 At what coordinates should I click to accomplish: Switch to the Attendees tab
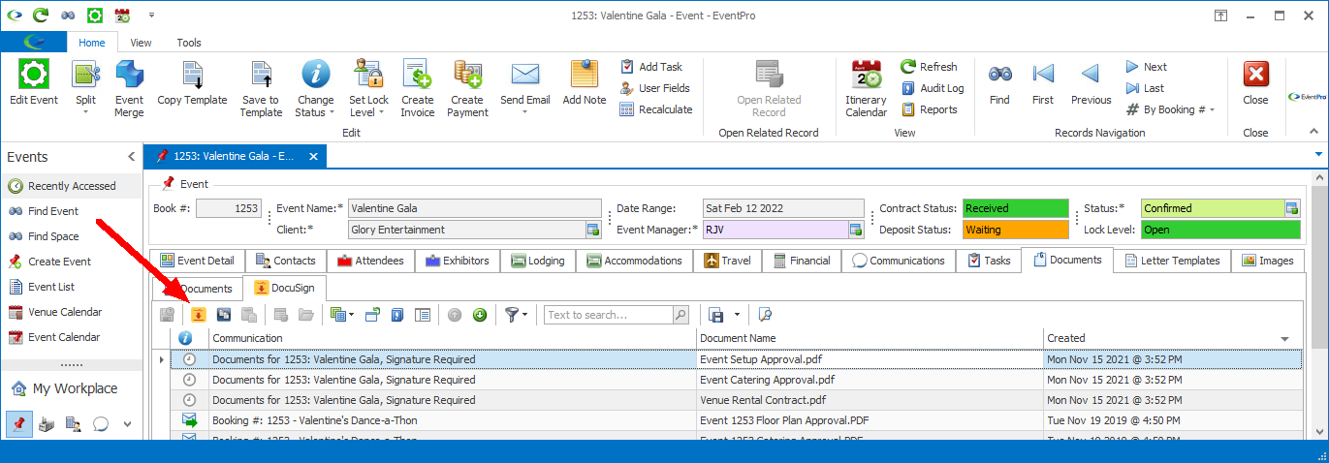pyautogui.click(x=371, y=261)
